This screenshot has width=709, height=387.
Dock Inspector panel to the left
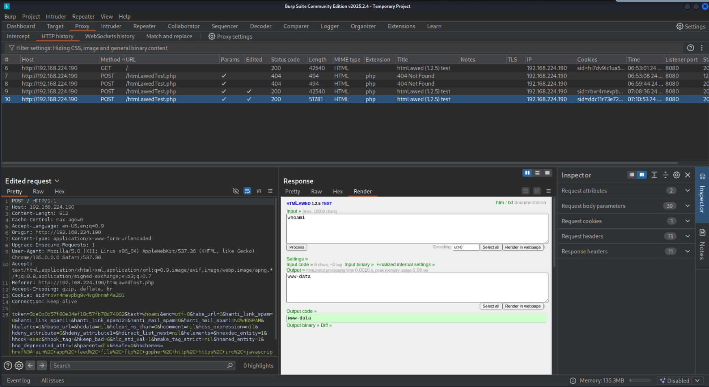(631, 175)
